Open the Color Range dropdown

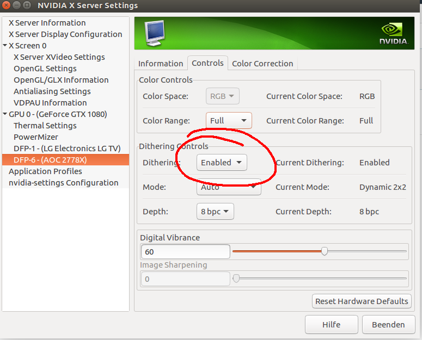coord(229,120)
